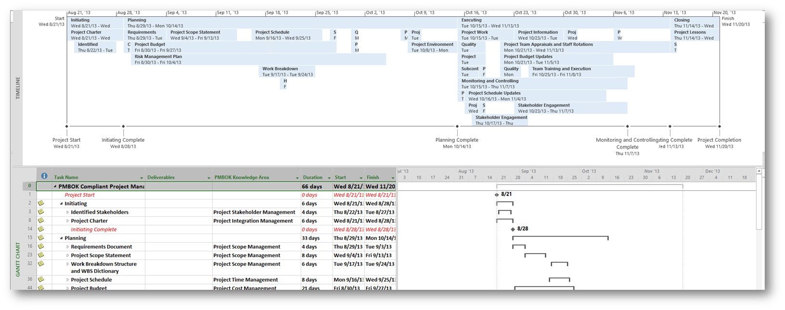Expand the Project Charter subtasks in the table

pos(68,221)
